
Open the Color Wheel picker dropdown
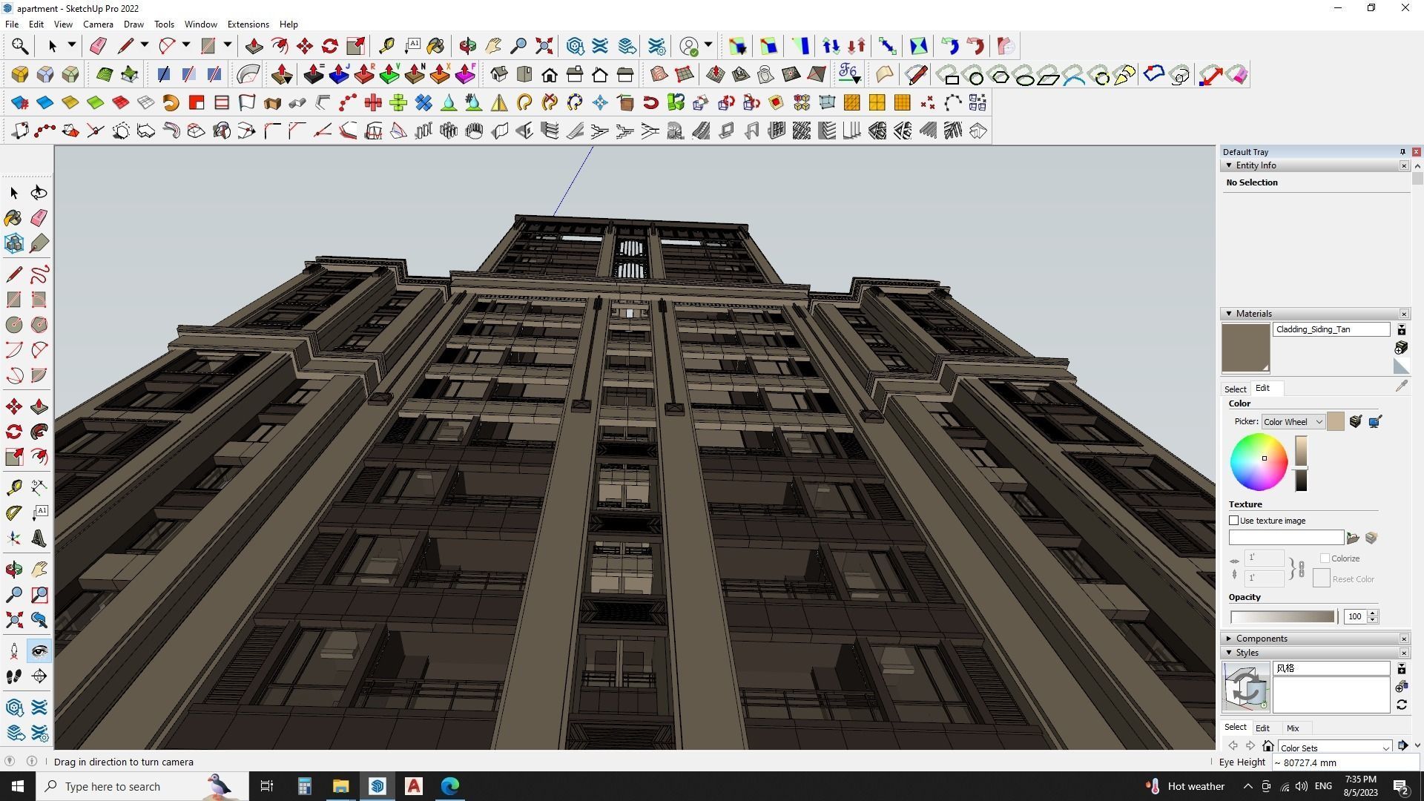pyautogui.click(x=1293, y=422)
